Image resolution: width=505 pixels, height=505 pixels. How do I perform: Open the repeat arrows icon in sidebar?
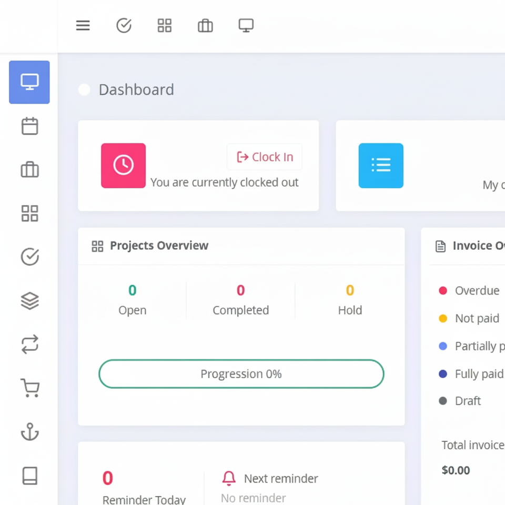[29, 344]
